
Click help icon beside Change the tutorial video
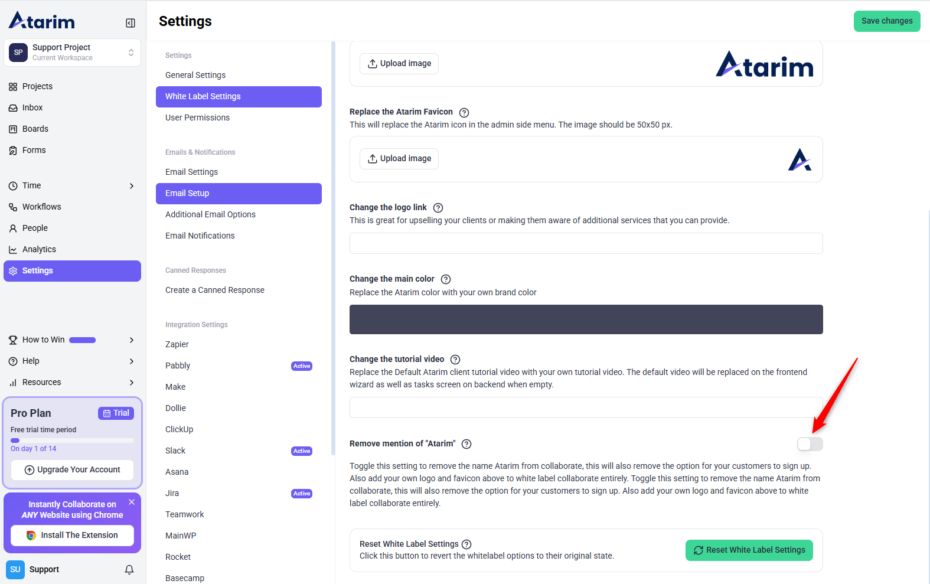[x=455, y=360]
